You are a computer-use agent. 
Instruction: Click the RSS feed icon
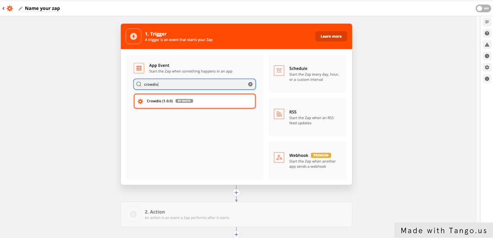click(x=279, y=114)
